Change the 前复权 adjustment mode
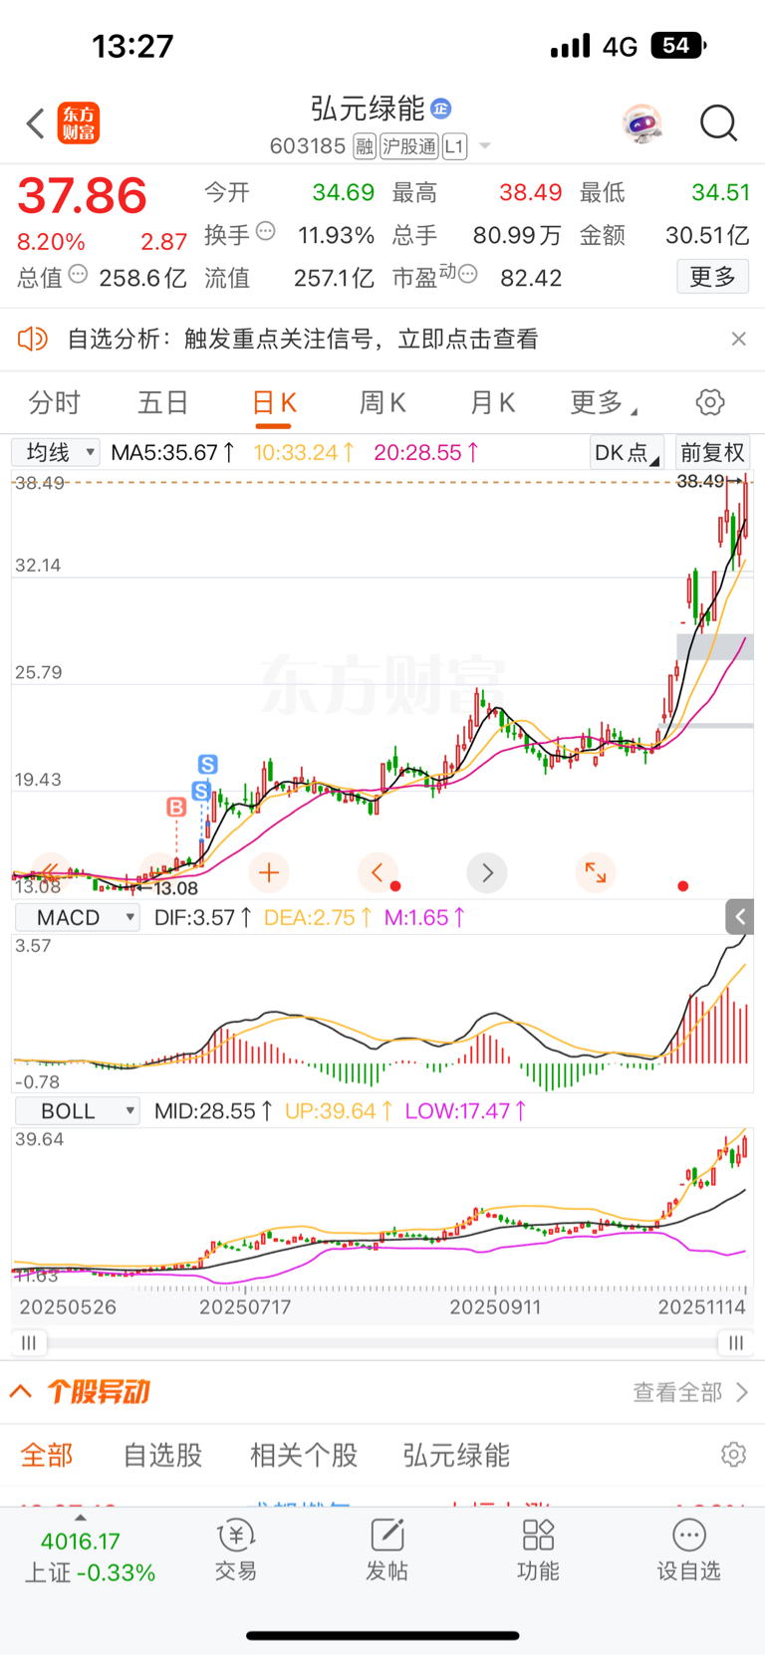The width and height of the screenshot is (765, 1655). 712,452
